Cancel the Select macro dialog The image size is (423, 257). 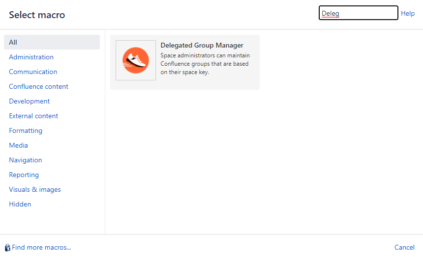pyautogui.click(x=404, y=247)
